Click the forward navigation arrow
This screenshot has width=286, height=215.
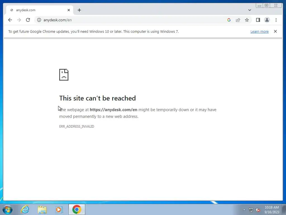coord(19,20)
